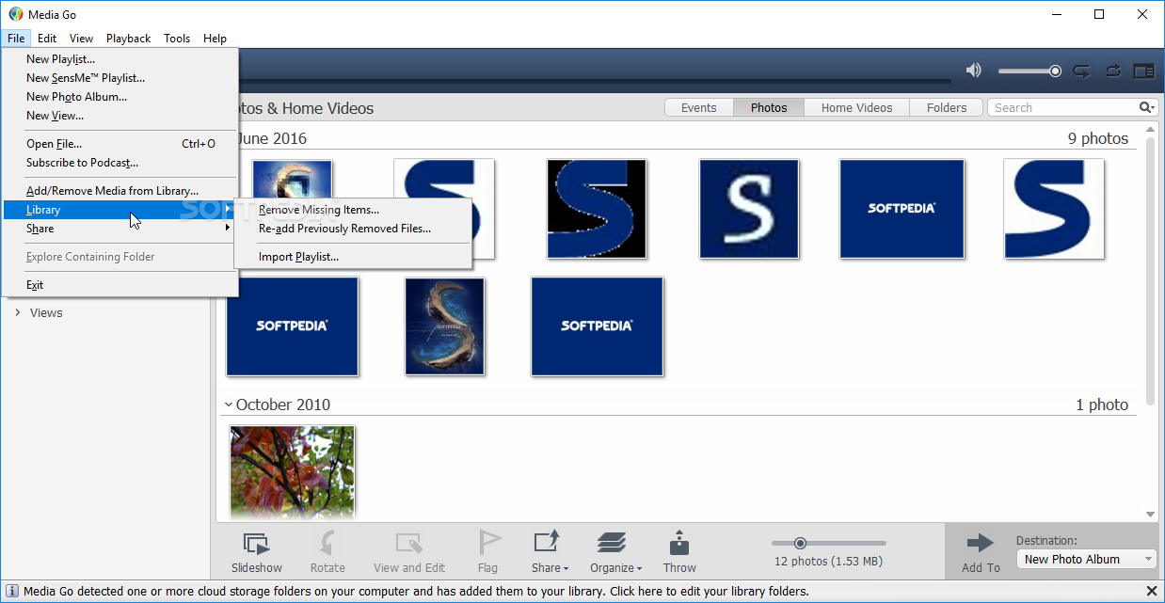Select the first SOFTPEDIA thumbnail in top row

click(x=902, y=209)
